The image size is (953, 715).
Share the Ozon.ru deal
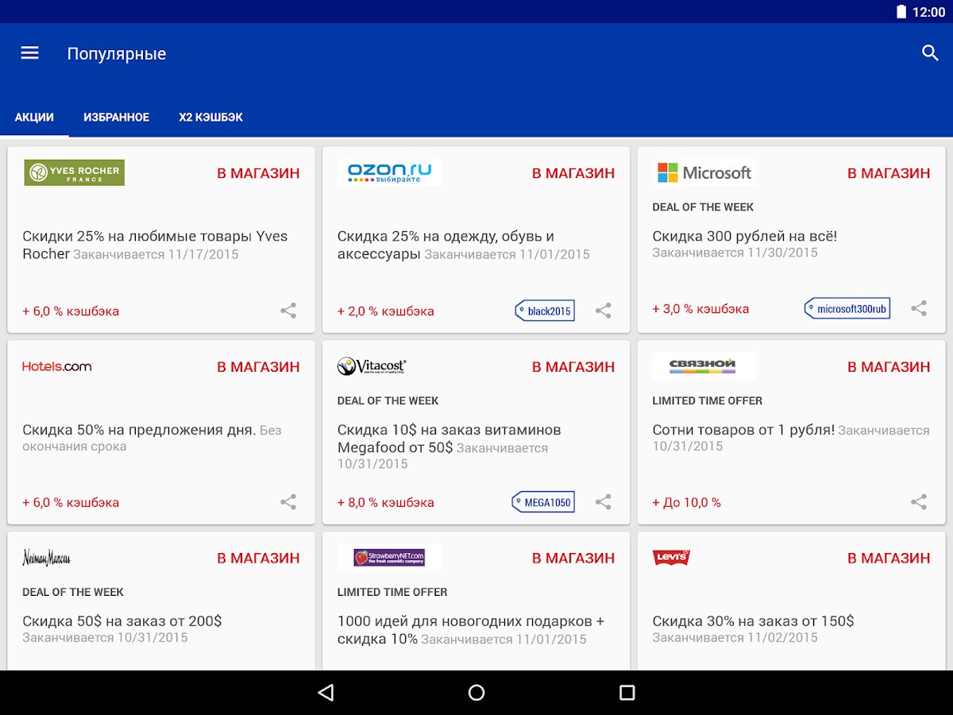pos(604,311)
